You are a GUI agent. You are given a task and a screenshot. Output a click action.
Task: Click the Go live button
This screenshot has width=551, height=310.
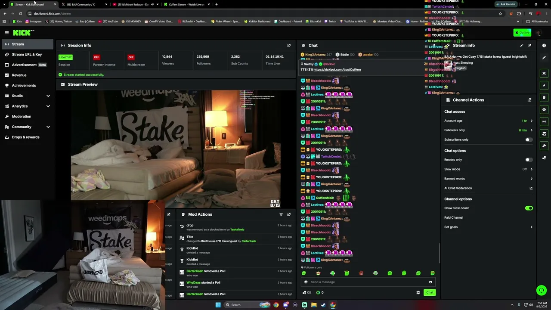(522, 33)
